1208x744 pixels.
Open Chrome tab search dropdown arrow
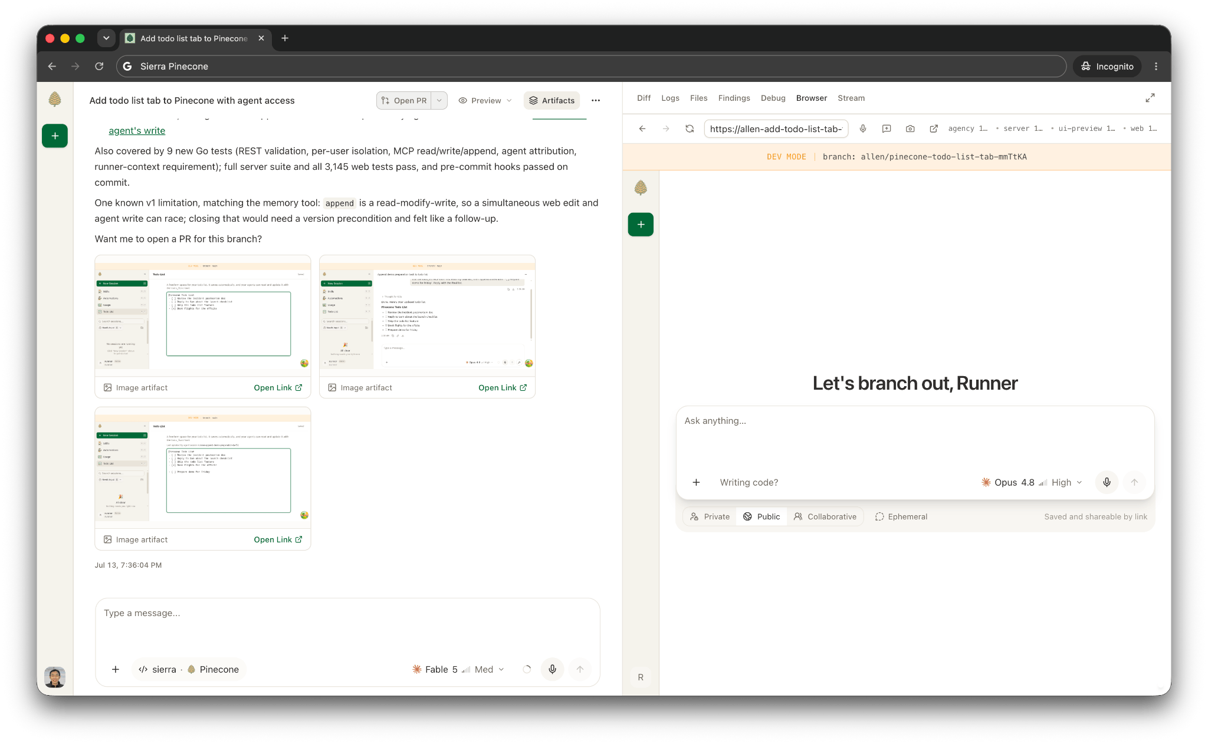(x=106, y=38)
